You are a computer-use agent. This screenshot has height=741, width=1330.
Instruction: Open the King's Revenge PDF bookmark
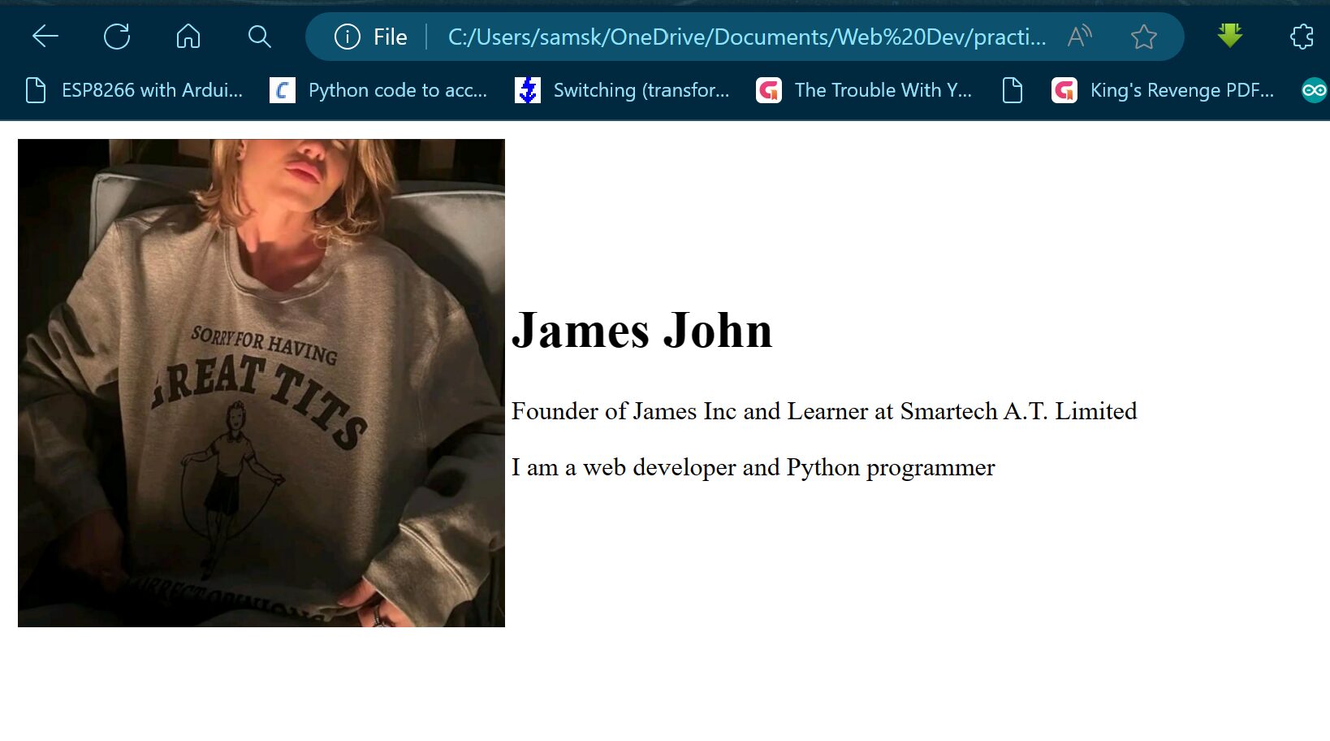pyautogui.click(x=1182, y=90)
